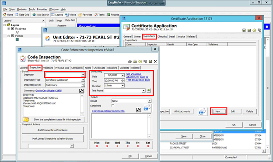
Task: Open the complaint status dropdown under Mark Linked Complaints
Action: 72,146
